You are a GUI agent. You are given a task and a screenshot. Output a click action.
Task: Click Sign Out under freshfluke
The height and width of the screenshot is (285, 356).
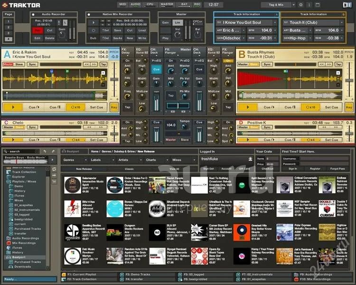coord(208,169)
